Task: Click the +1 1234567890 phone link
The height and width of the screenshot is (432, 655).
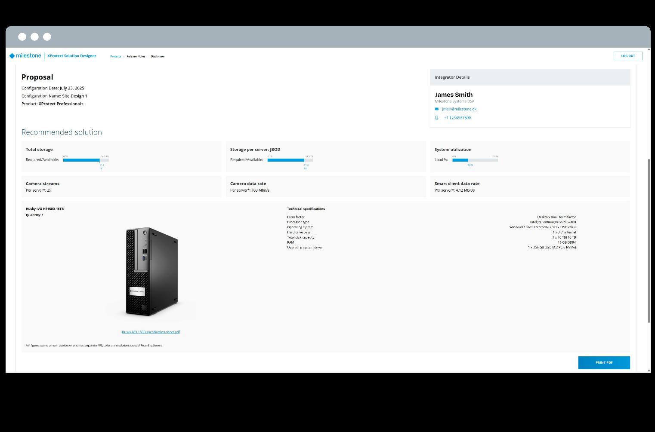Action: pos(457,118)
